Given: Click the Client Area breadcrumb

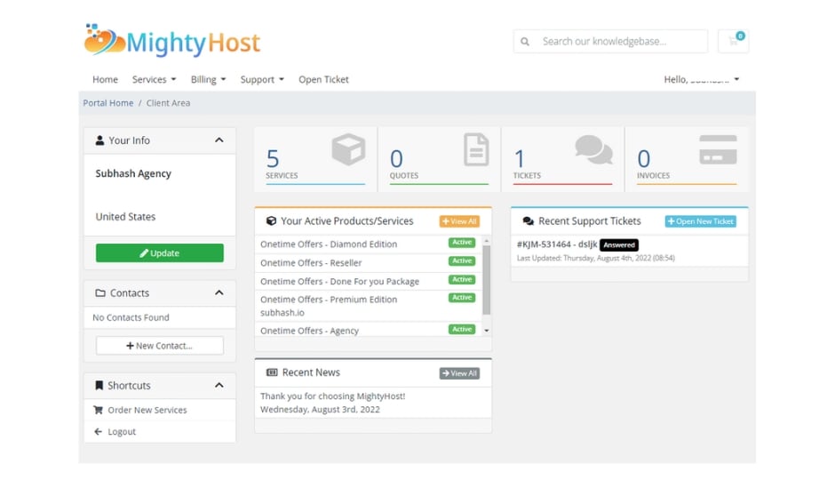Looking at the screenshot, I should [x=168, y=103].
